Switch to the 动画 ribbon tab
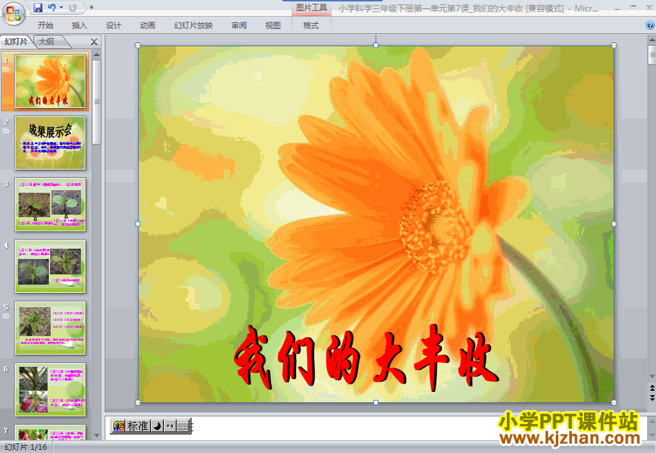The image size is (656, 453). 147,26
